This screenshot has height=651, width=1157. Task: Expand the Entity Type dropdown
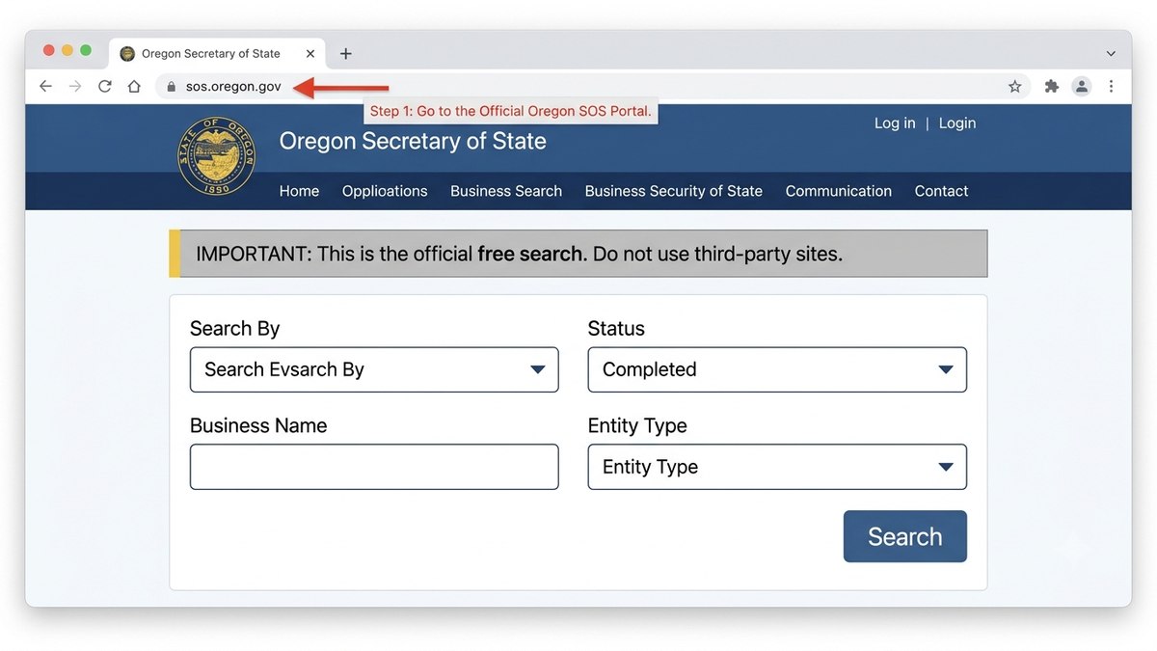pyautogui.click(x=777, y=467)
